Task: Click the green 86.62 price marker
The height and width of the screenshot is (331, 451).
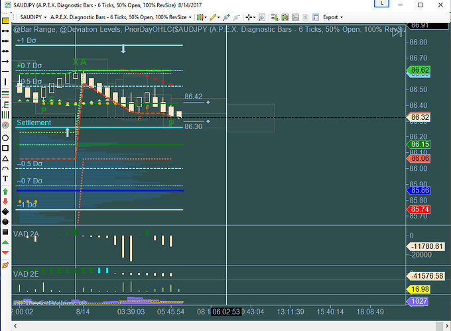Action: pos(419,70)
